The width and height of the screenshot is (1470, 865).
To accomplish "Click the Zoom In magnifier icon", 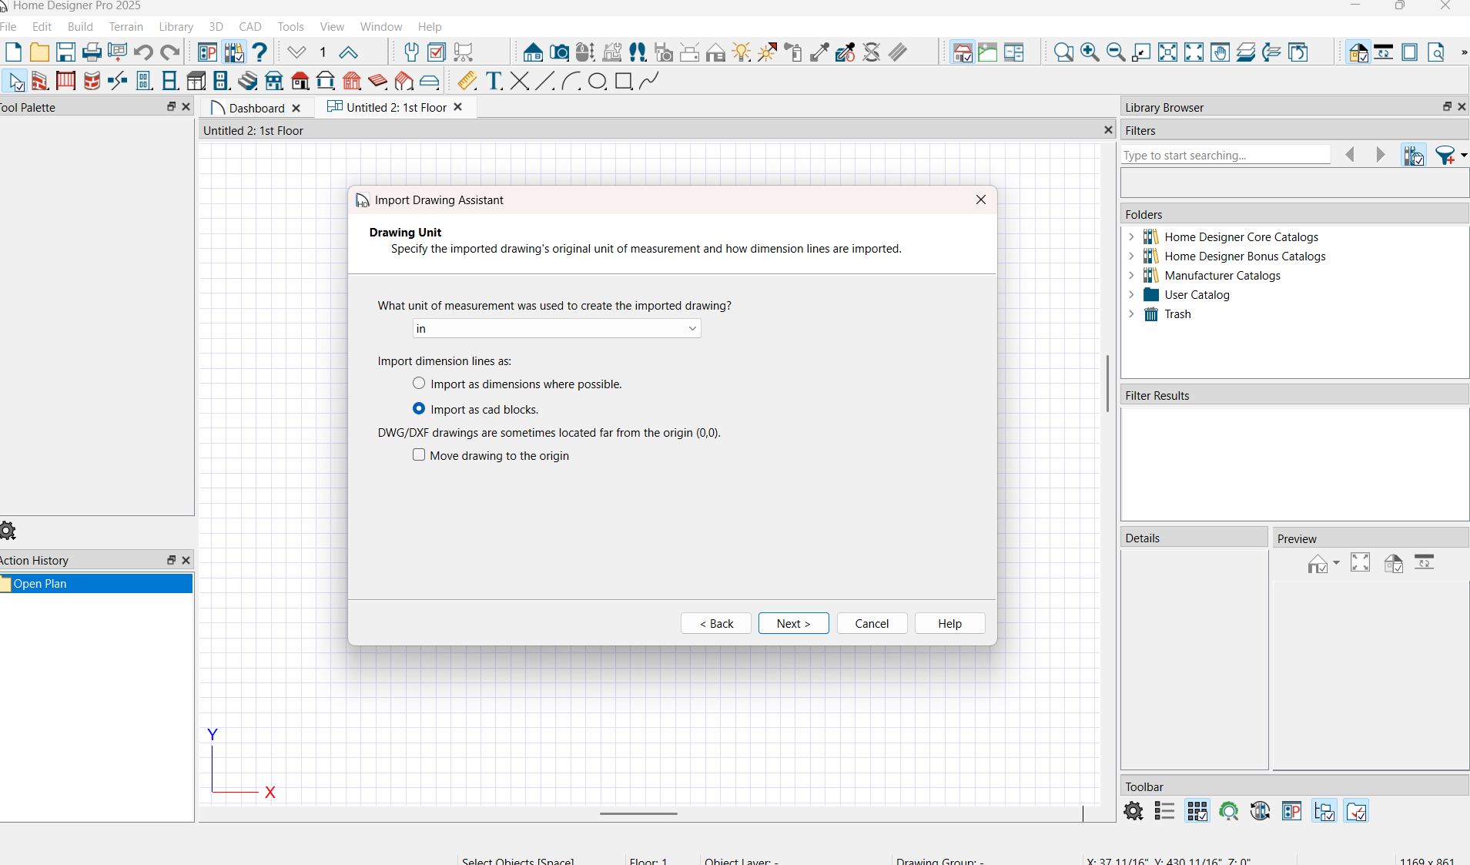I will tap(1089, 52).
